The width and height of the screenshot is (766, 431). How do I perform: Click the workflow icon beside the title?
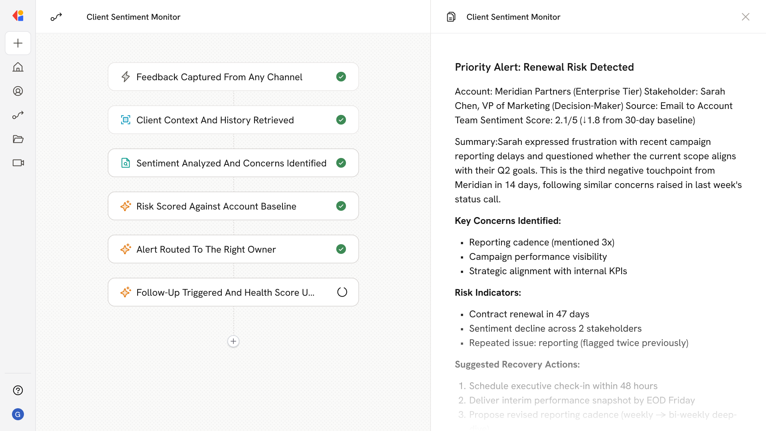pos(56,17)
